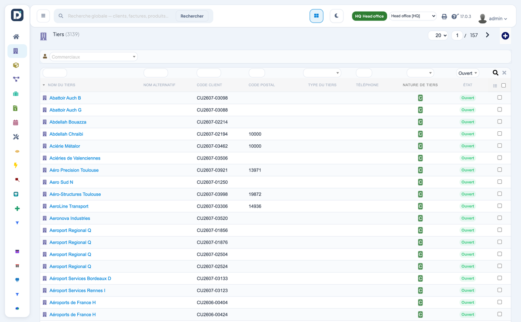Click the building icon beside Abattoir Auch B
521x322 pixels.
click(45, 98)
